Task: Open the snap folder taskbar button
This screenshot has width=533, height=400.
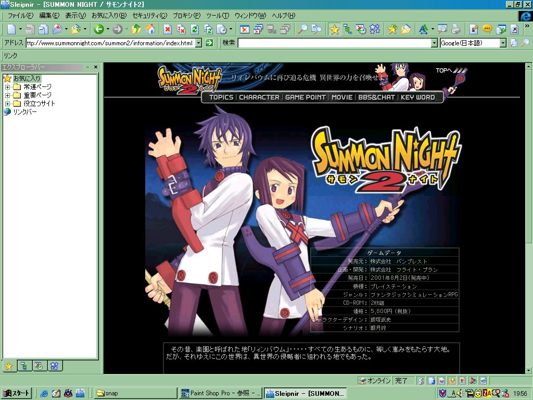Action: (135, 393)
